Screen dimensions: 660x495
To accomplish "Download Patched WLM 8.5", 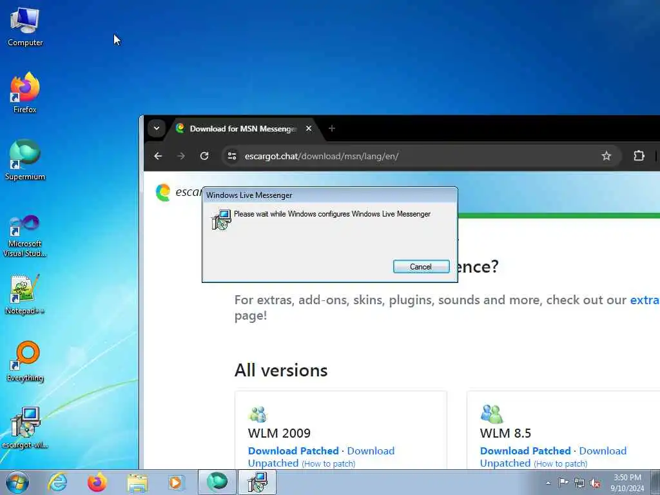I will (x=525, y=451).
